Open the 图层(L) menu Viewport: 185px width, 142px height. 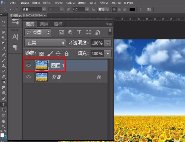point(48,3)
